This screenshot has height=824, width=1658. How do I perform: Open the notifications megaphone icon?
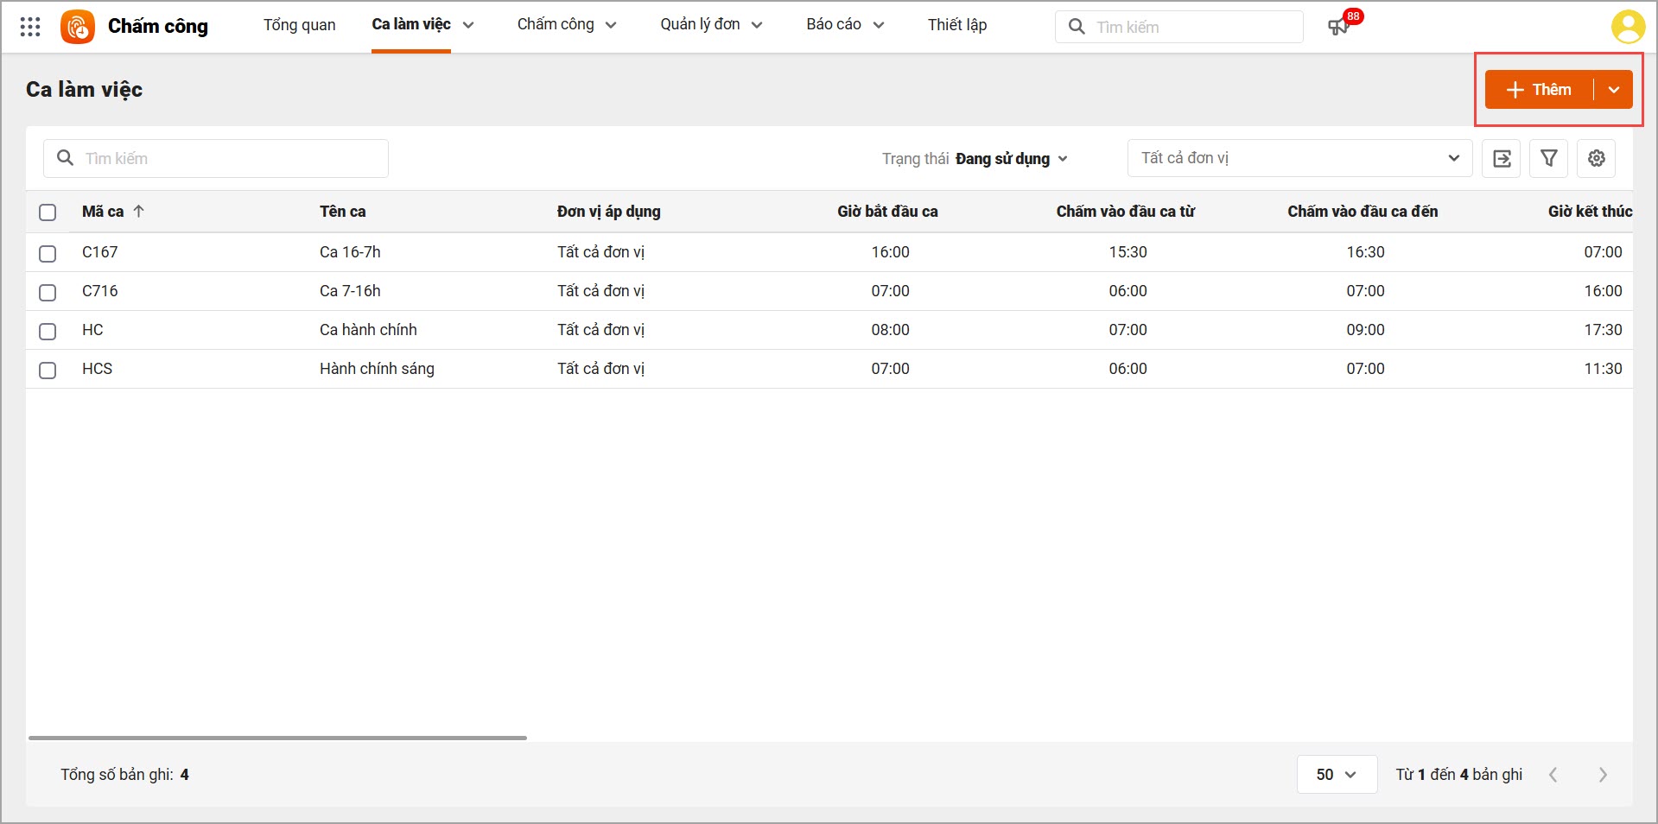click(x=1338, y=27)
